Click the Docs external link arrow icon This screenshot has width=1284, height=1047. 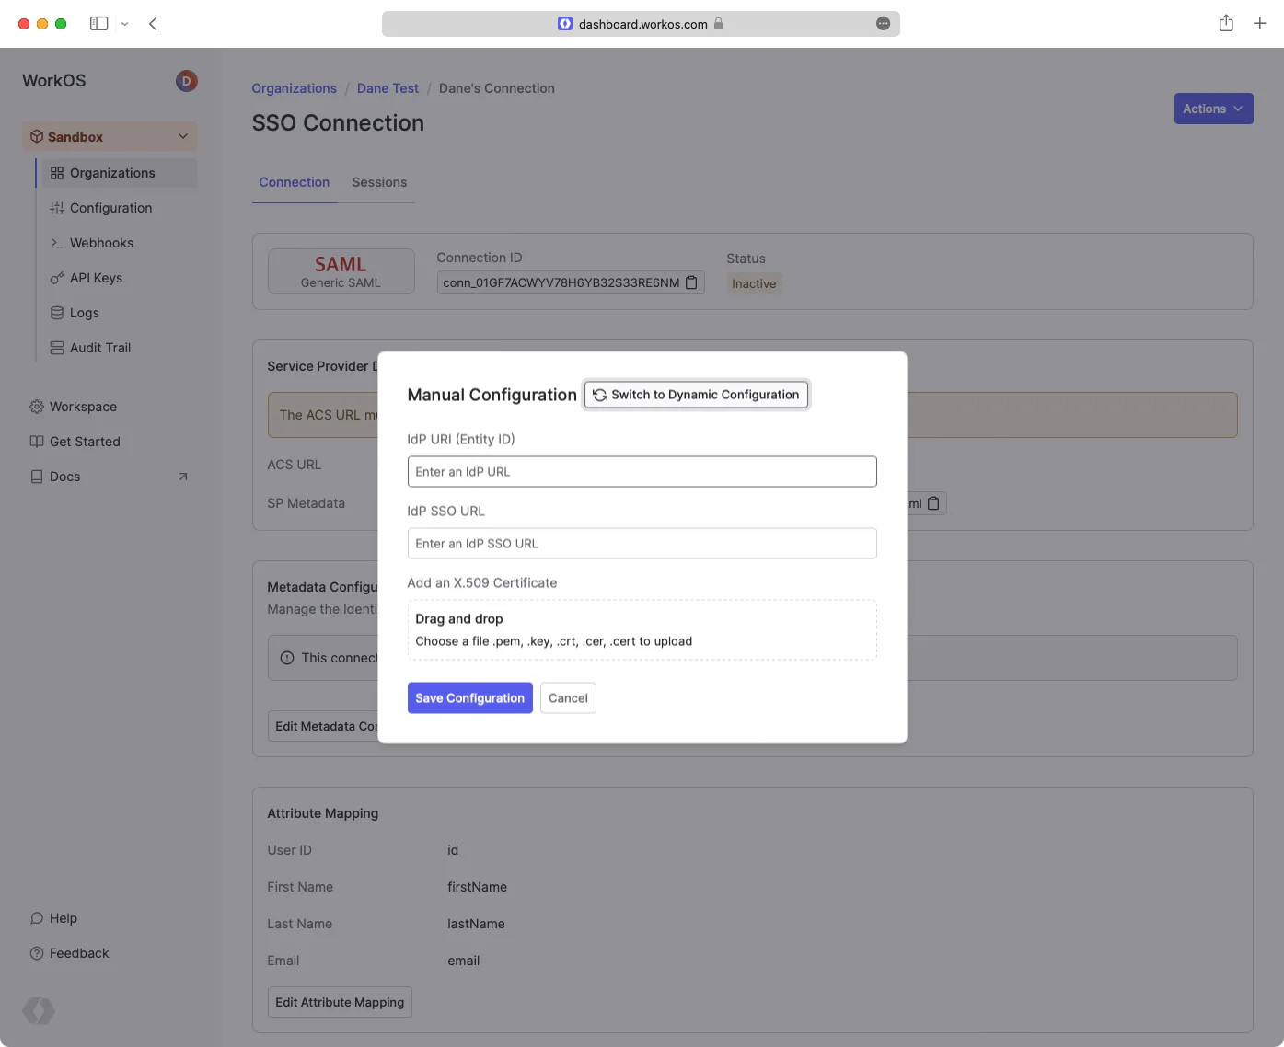[183, 477]
